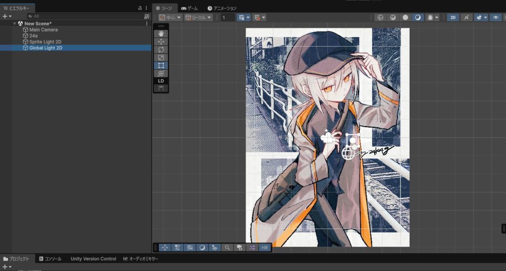Click the magnifier search icon in bottom overlay
Image resolution: width=506 pixels, height=271 pixels.
tap(227, 247)
